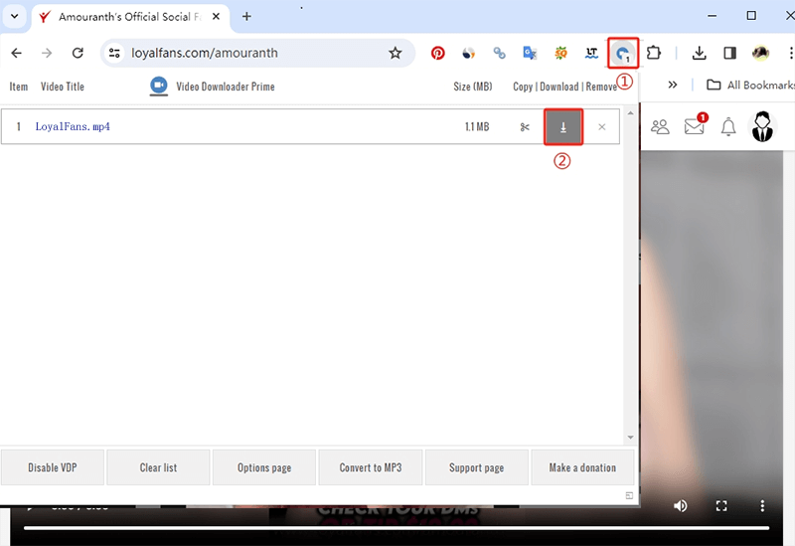Click the chain link extension icon
The width and height of the screenshot is (795, 546).
[x=500, y=53]
